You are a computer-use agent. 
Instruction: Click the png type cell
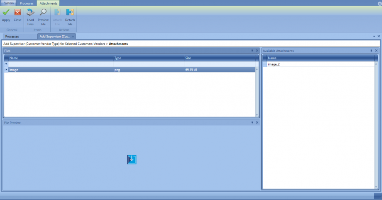click(x=149, y=70)
